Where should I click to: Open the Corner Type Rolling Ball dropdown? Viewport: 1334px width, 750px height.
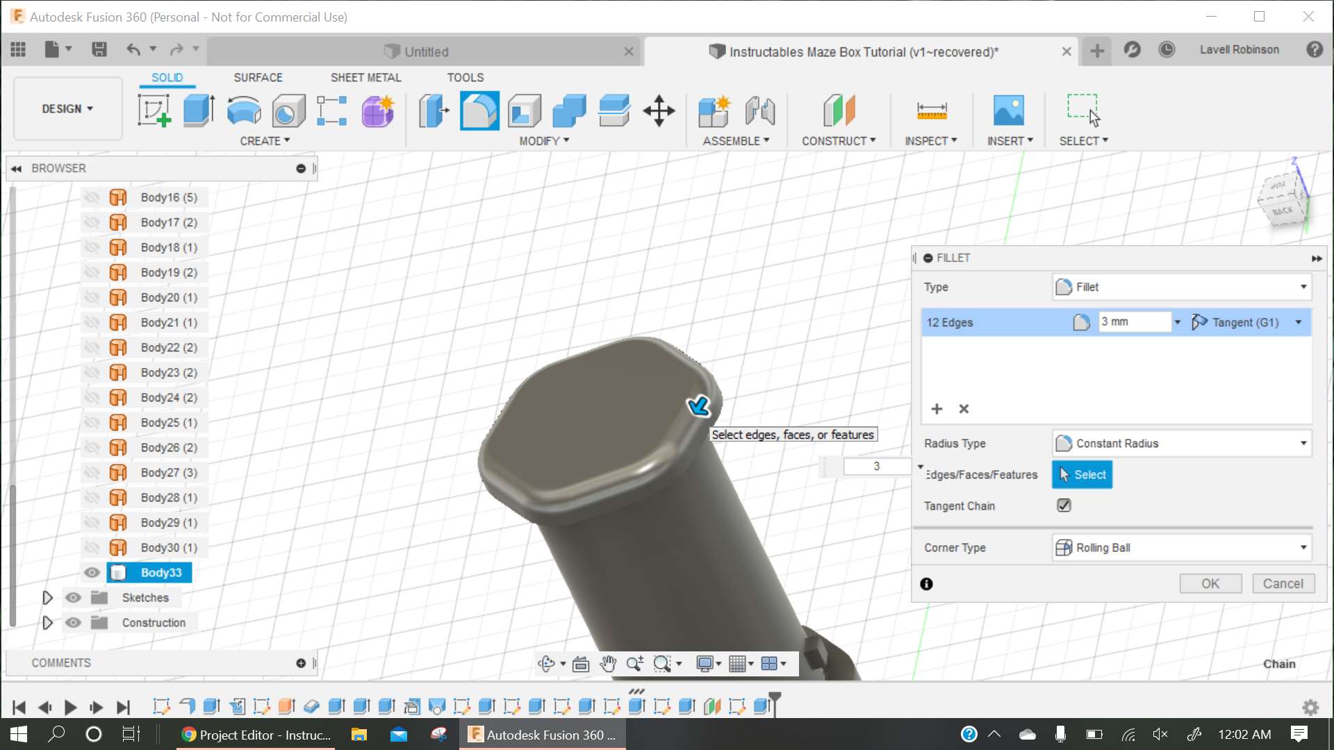(x=1181, y=547)
